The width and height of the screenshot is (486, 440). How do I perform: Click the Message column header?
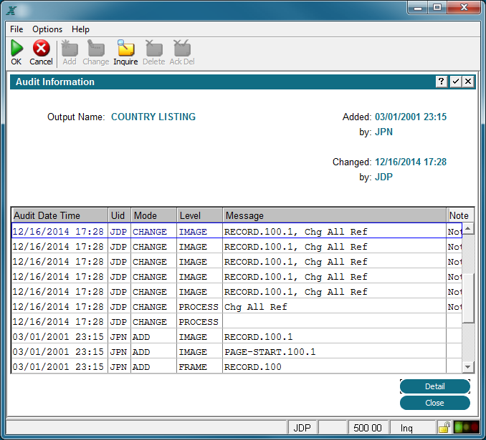[335, 215]
